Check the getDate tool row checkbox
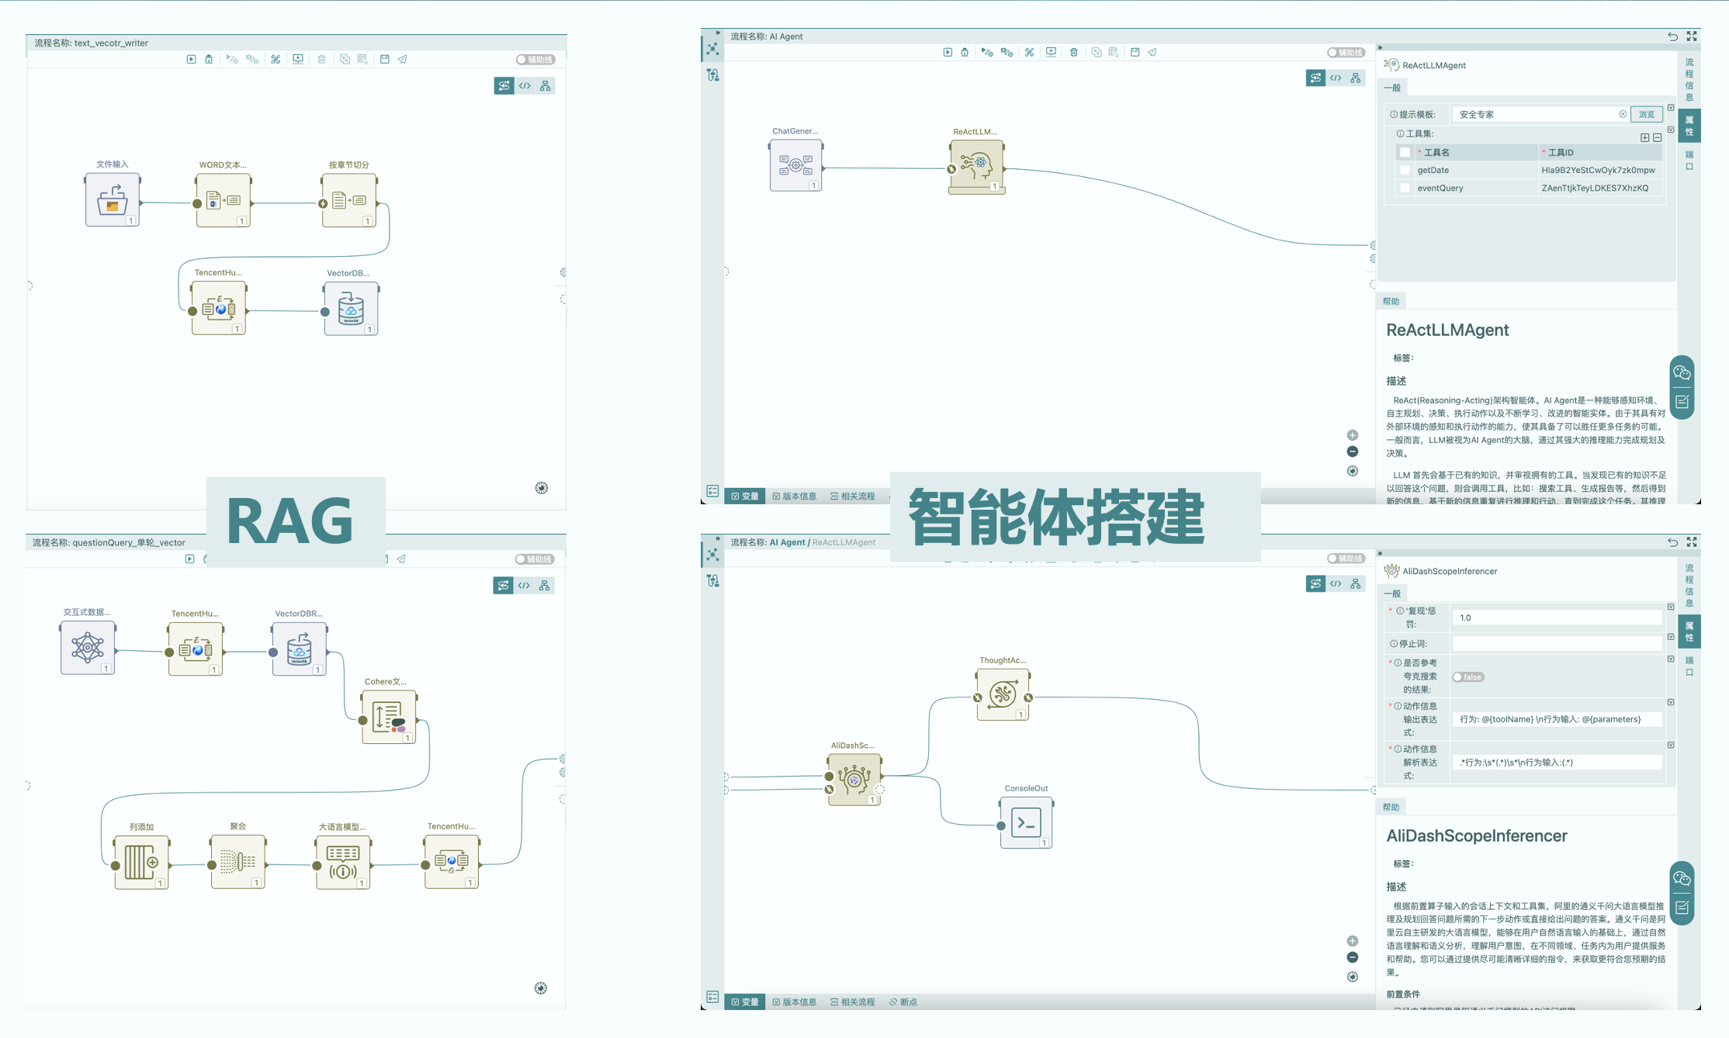The width and height of the screenshot is (1729, 1038). click(1404, 170)
